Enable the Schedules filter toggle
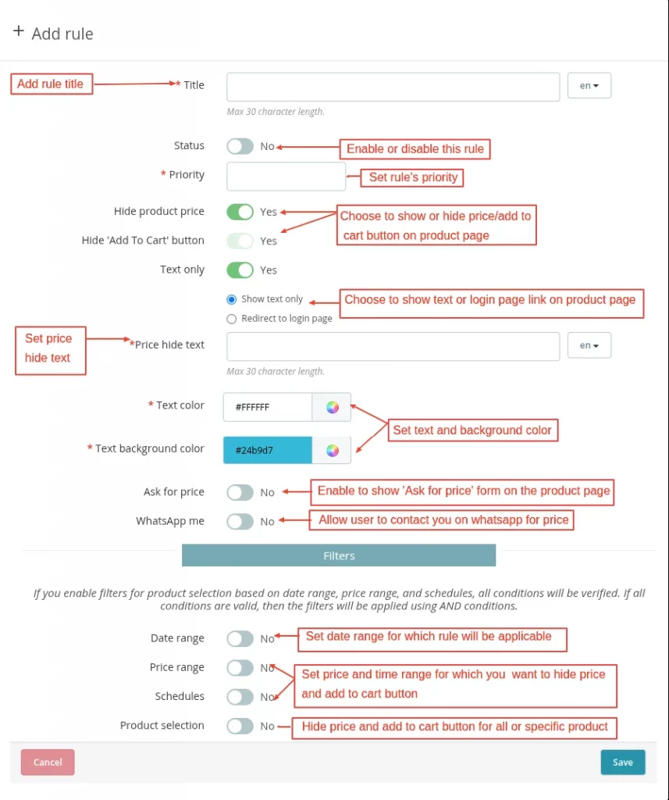Viewport: 669px width, 800px height. (x=240, y=697)
